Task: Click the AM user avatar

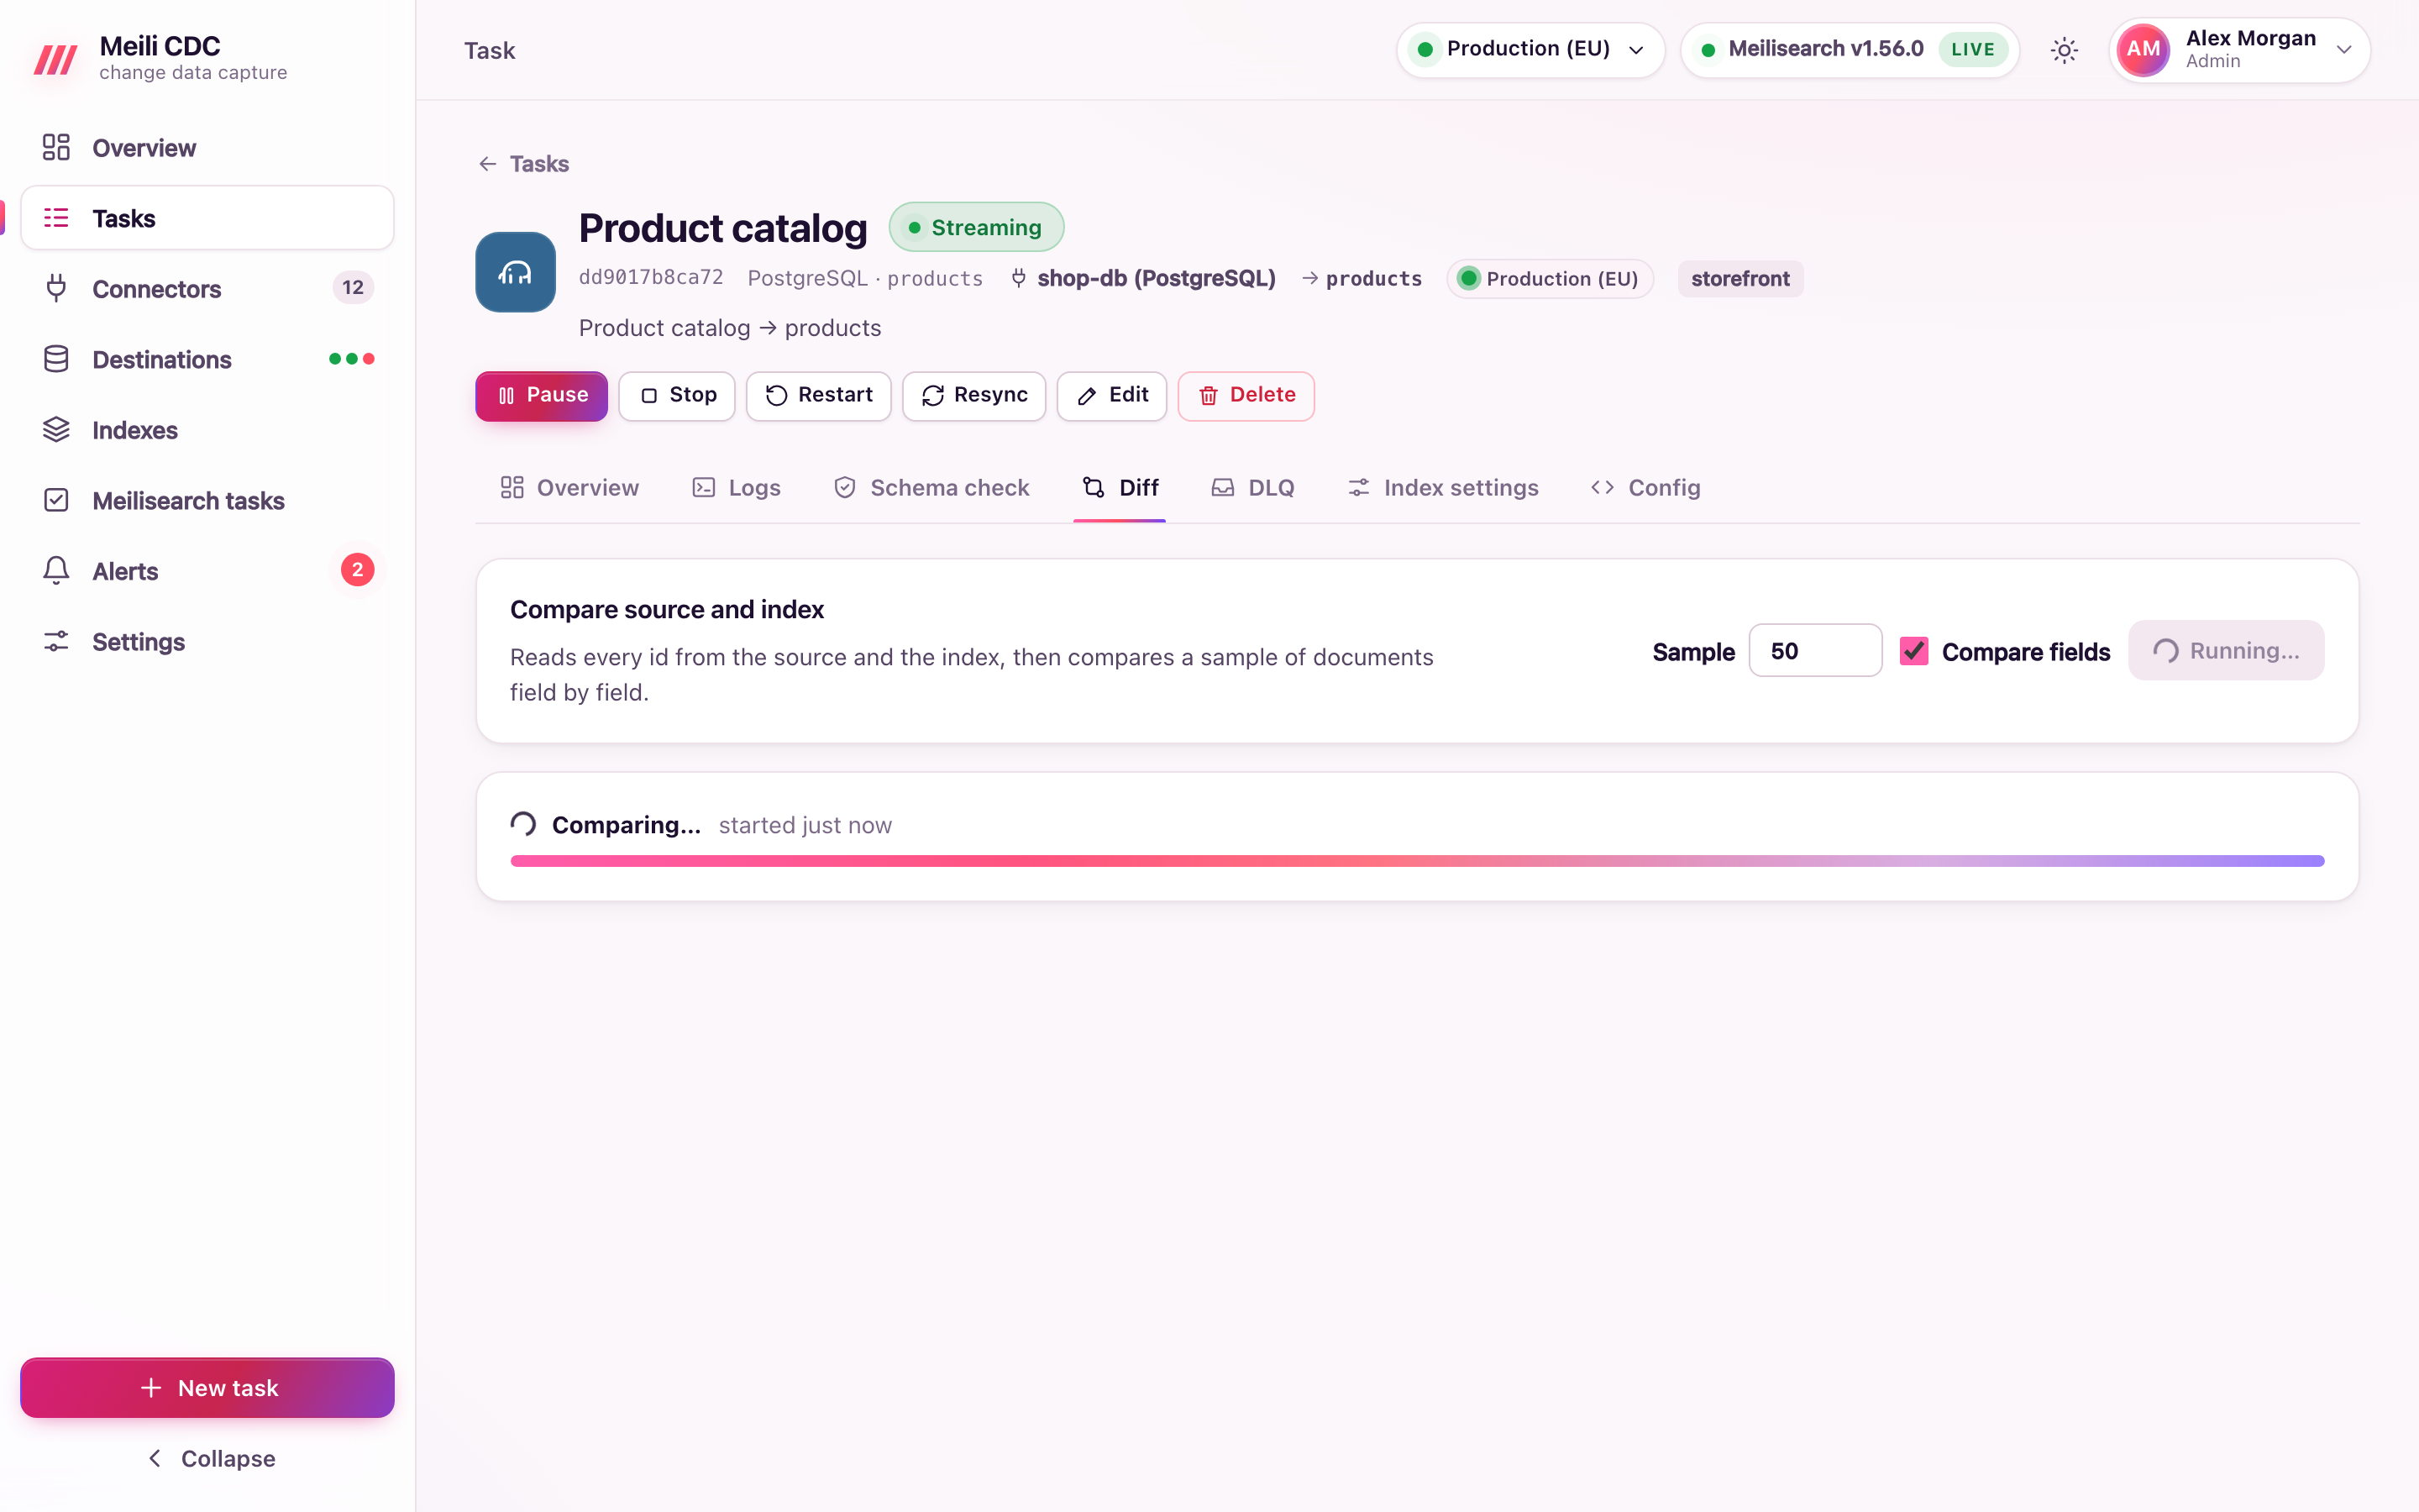Action: (2144, 50)
